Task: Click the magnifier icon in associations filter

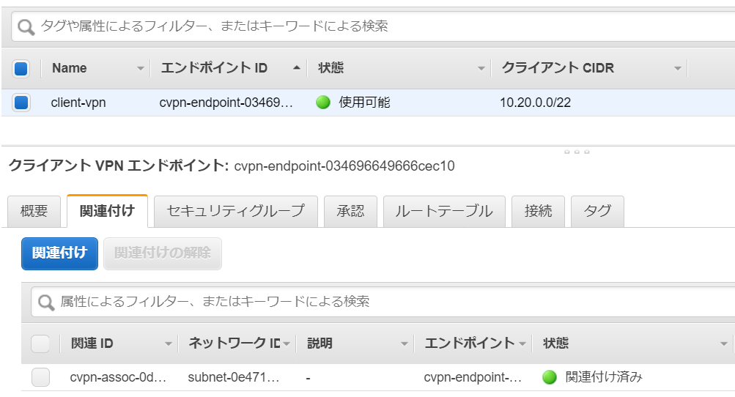Action: coord(46,303)
